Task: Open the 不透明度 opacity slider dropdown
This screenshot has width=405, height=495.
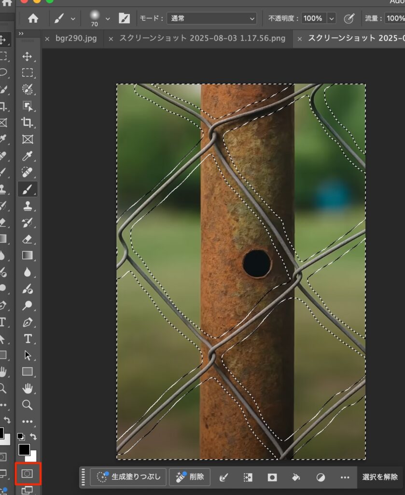Action: 332,19
